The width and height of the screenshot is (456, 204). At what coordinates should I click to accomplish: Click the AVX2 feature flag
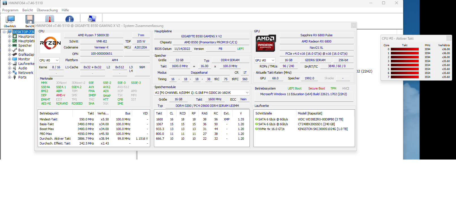click(x=107, y=87)
